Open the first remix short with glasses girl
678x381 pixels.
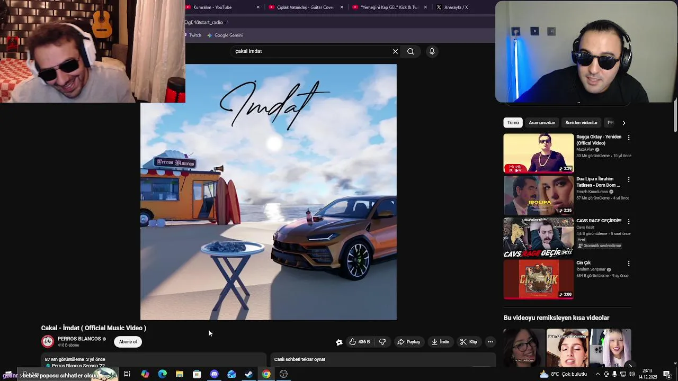524,348
